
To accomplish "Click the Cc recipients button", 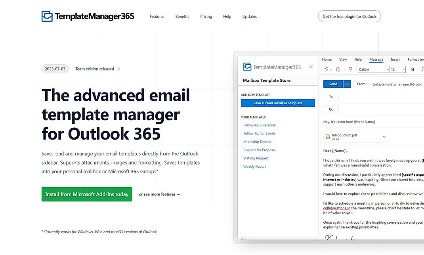I will (331, 109).
